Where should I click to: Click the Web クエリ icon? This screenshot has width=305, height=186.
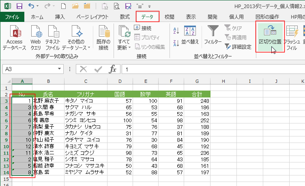pos(36,33)
